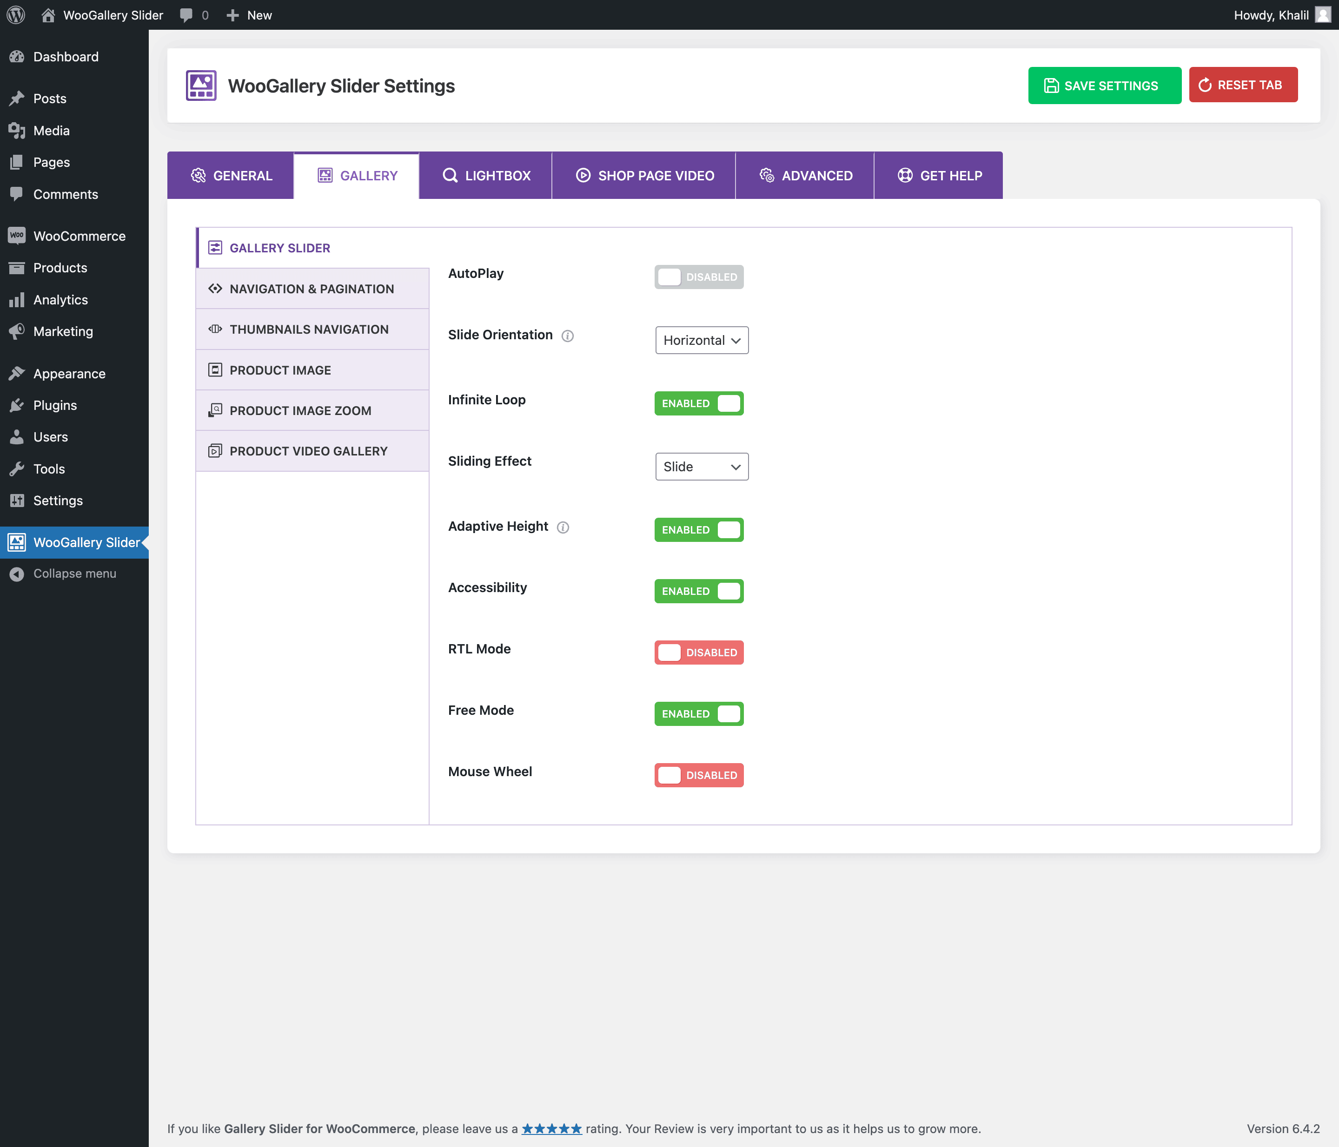Viewport: 1339px width, 1147px height.
Task: Click the user avatar next to Howdy, Khalil
Action: point(1323,15)
